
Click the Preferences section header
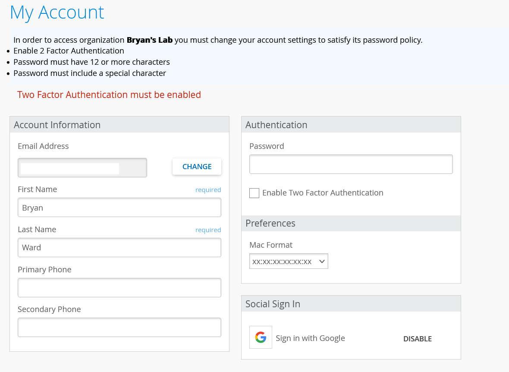pos(270,223)
